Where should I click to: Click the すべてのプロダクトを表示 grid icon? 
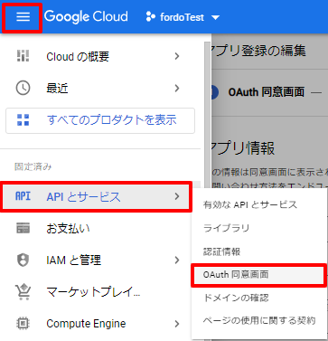point(23,120)
